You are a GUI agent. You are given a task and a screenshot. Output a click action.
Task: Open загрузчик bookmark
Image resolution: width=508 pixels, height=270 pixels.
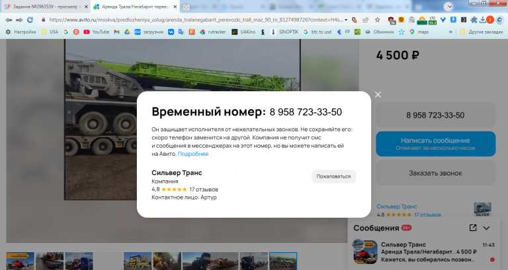pyautogui.click(x=149, y=32)
